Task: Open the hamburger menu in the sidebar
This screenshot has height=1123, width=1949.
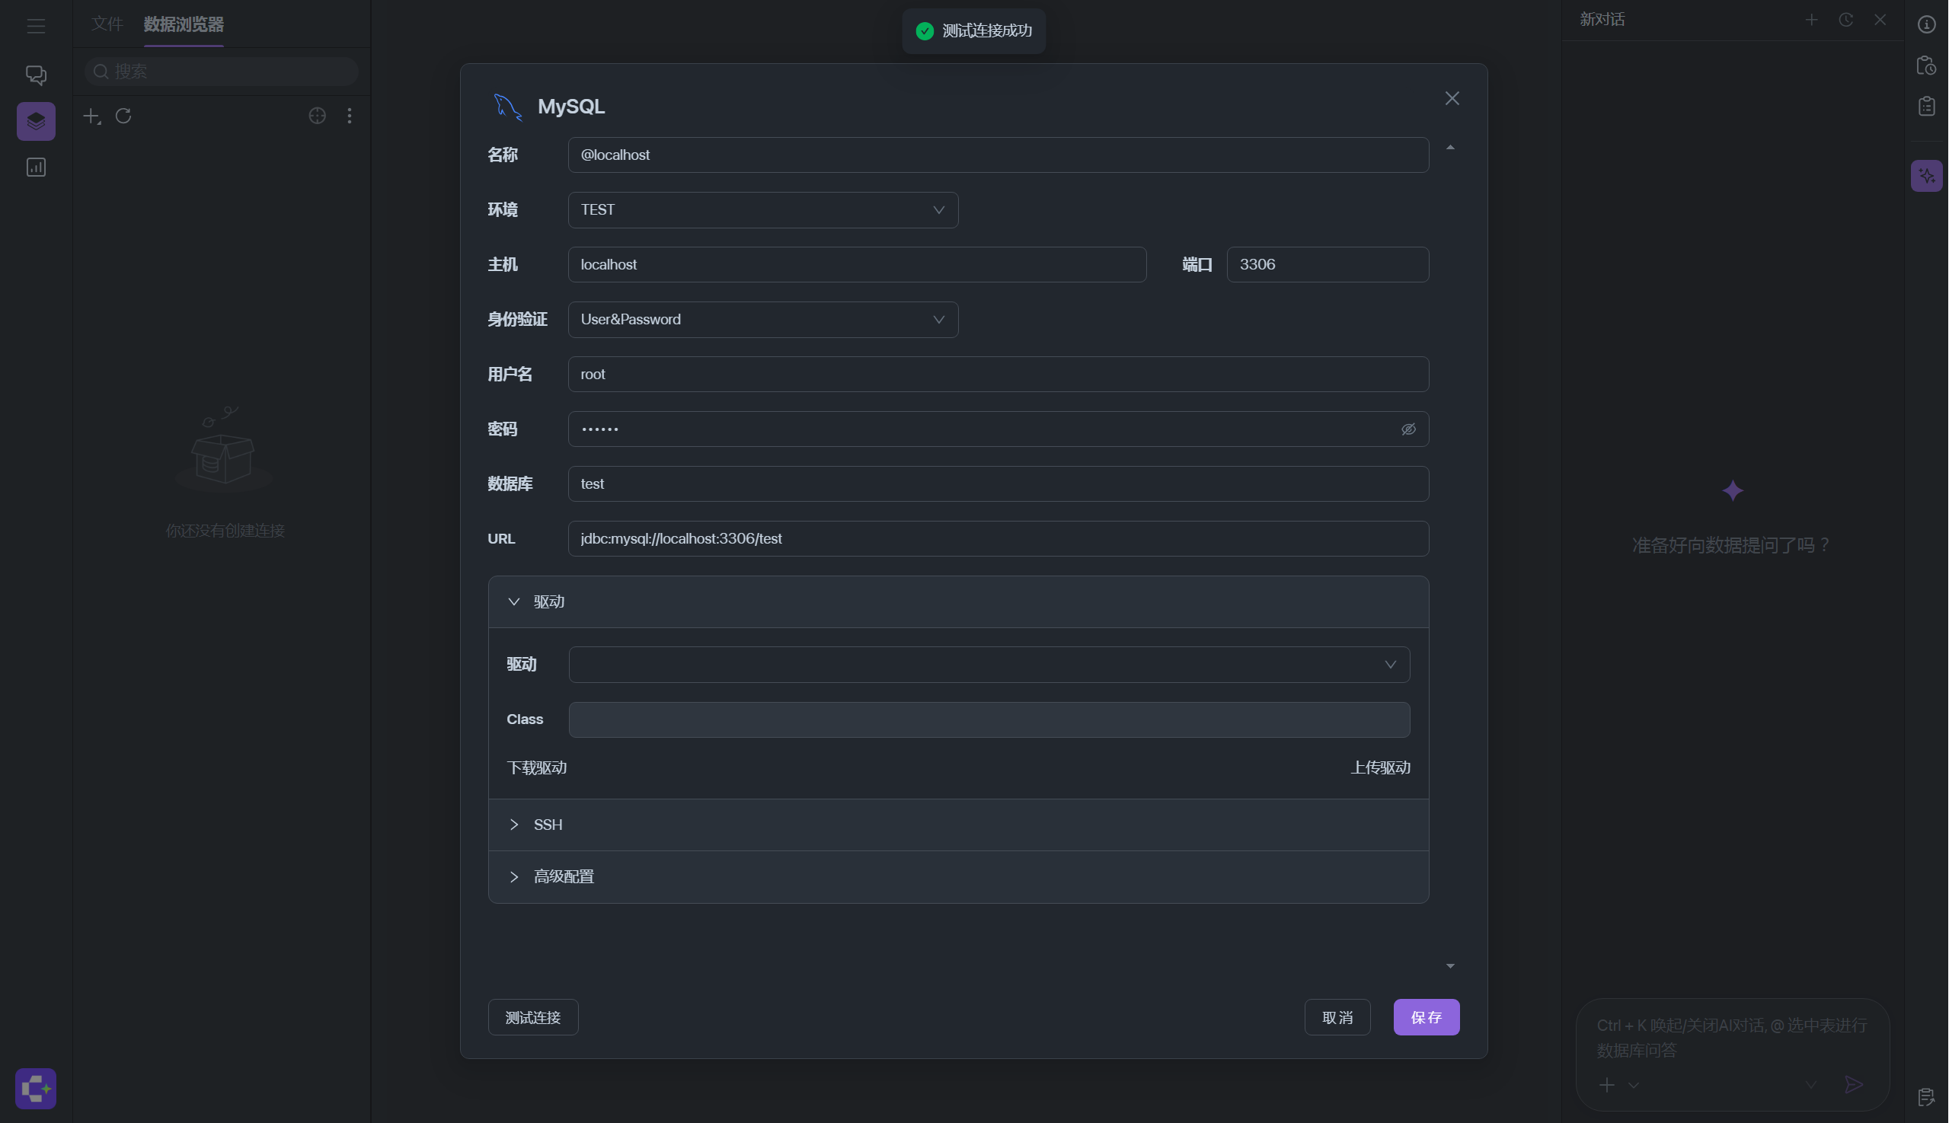Action: tap(37, 26)
